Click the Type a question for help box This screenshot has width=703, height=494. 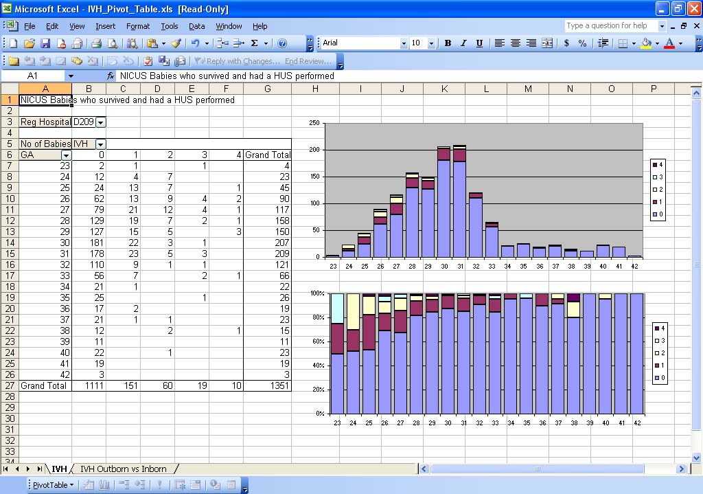click(610, 26)
